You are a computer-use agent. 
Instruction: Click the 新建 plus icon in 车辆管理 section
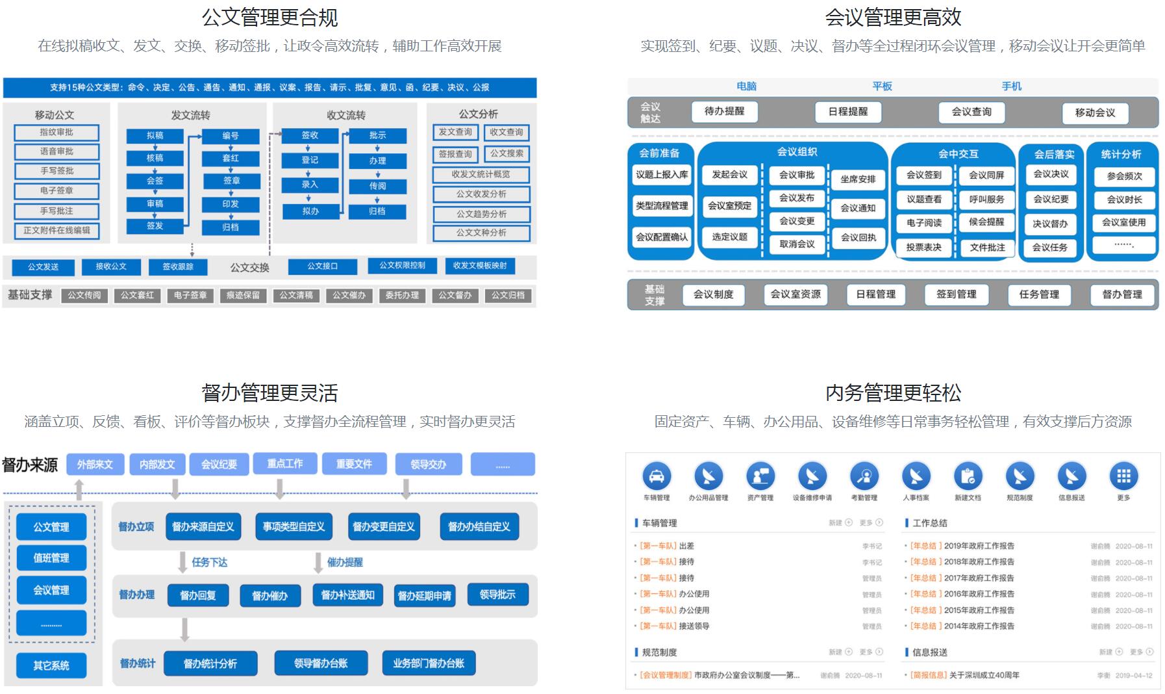pyautogui.click(x=849, y=522)
